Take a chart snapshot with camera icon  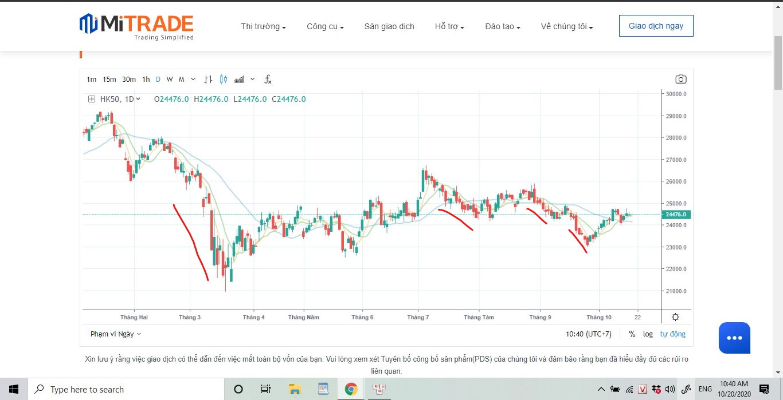pyautogui.click(x=680, y=80)
